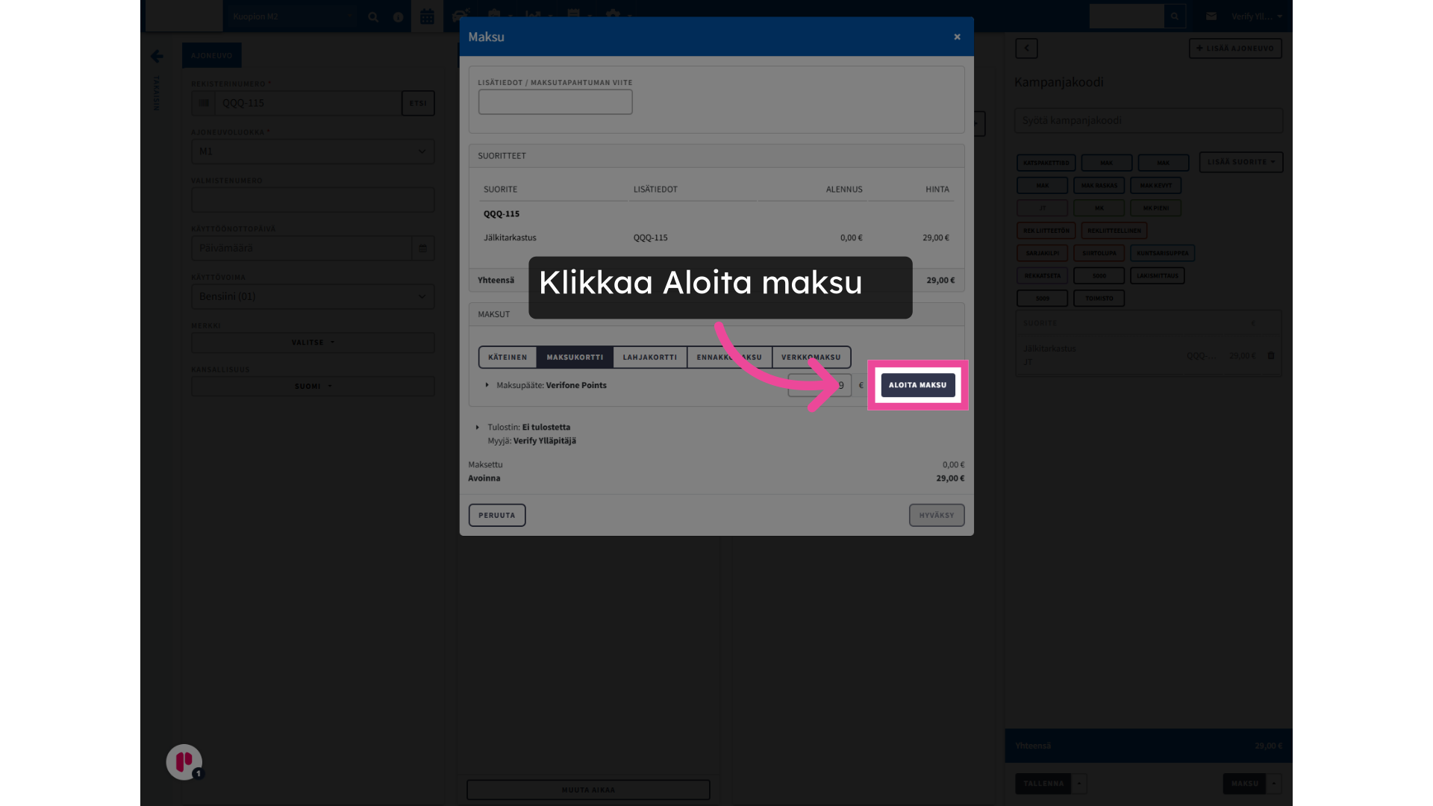Click the Lisää ajoneuvo button
The height and width of the screenshot is (806, 1433).
point(1235,49)
